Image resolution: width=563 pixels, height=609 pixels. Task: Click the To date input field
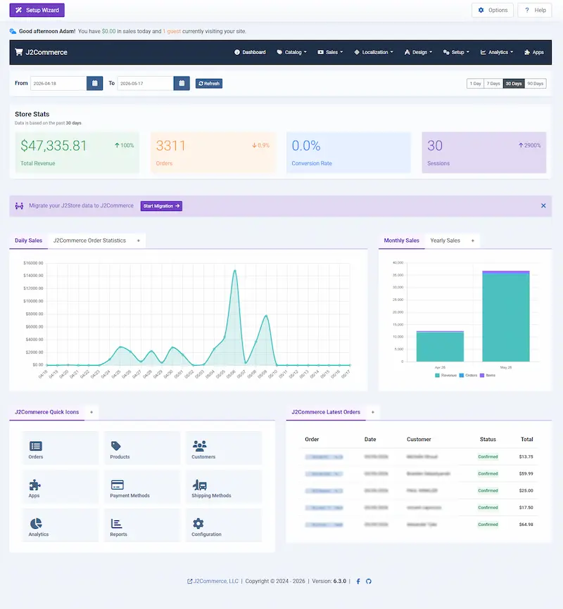coord(146,83)
